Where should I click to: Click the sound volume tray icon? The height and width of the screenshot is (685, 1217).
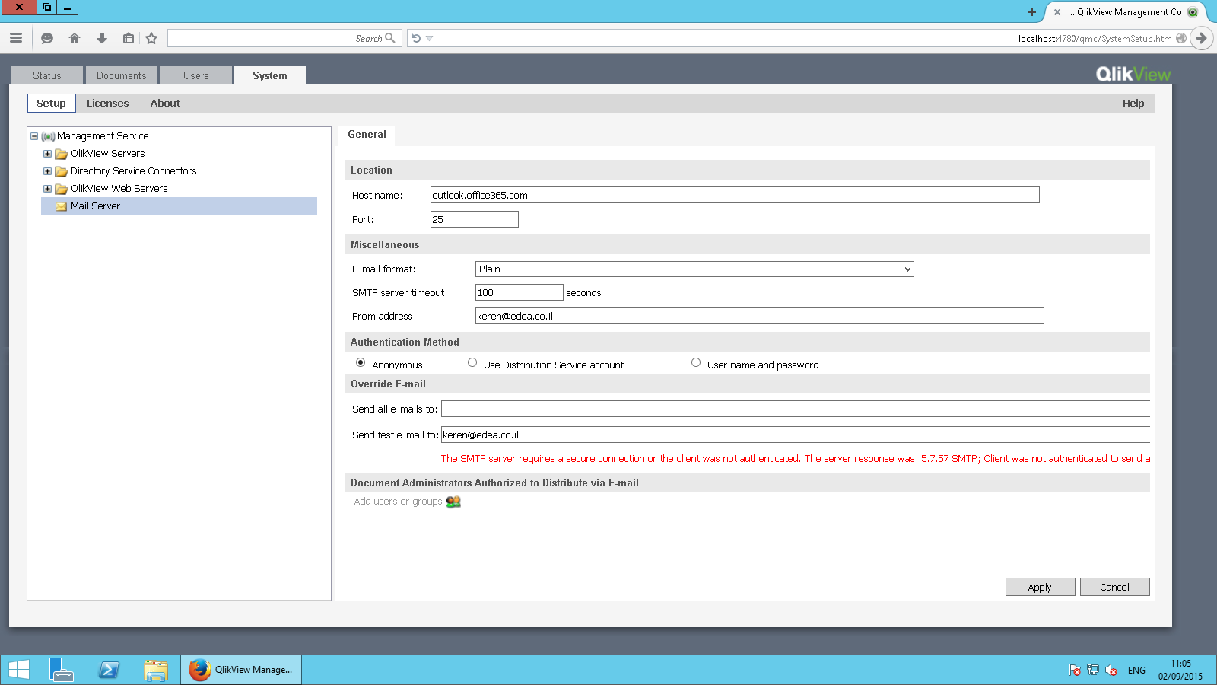coord(1111,670)
